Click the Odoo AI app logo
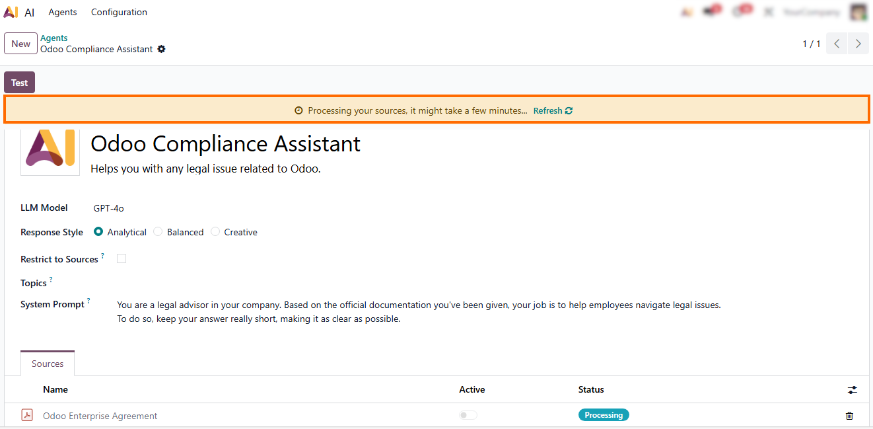 (11, 12)
